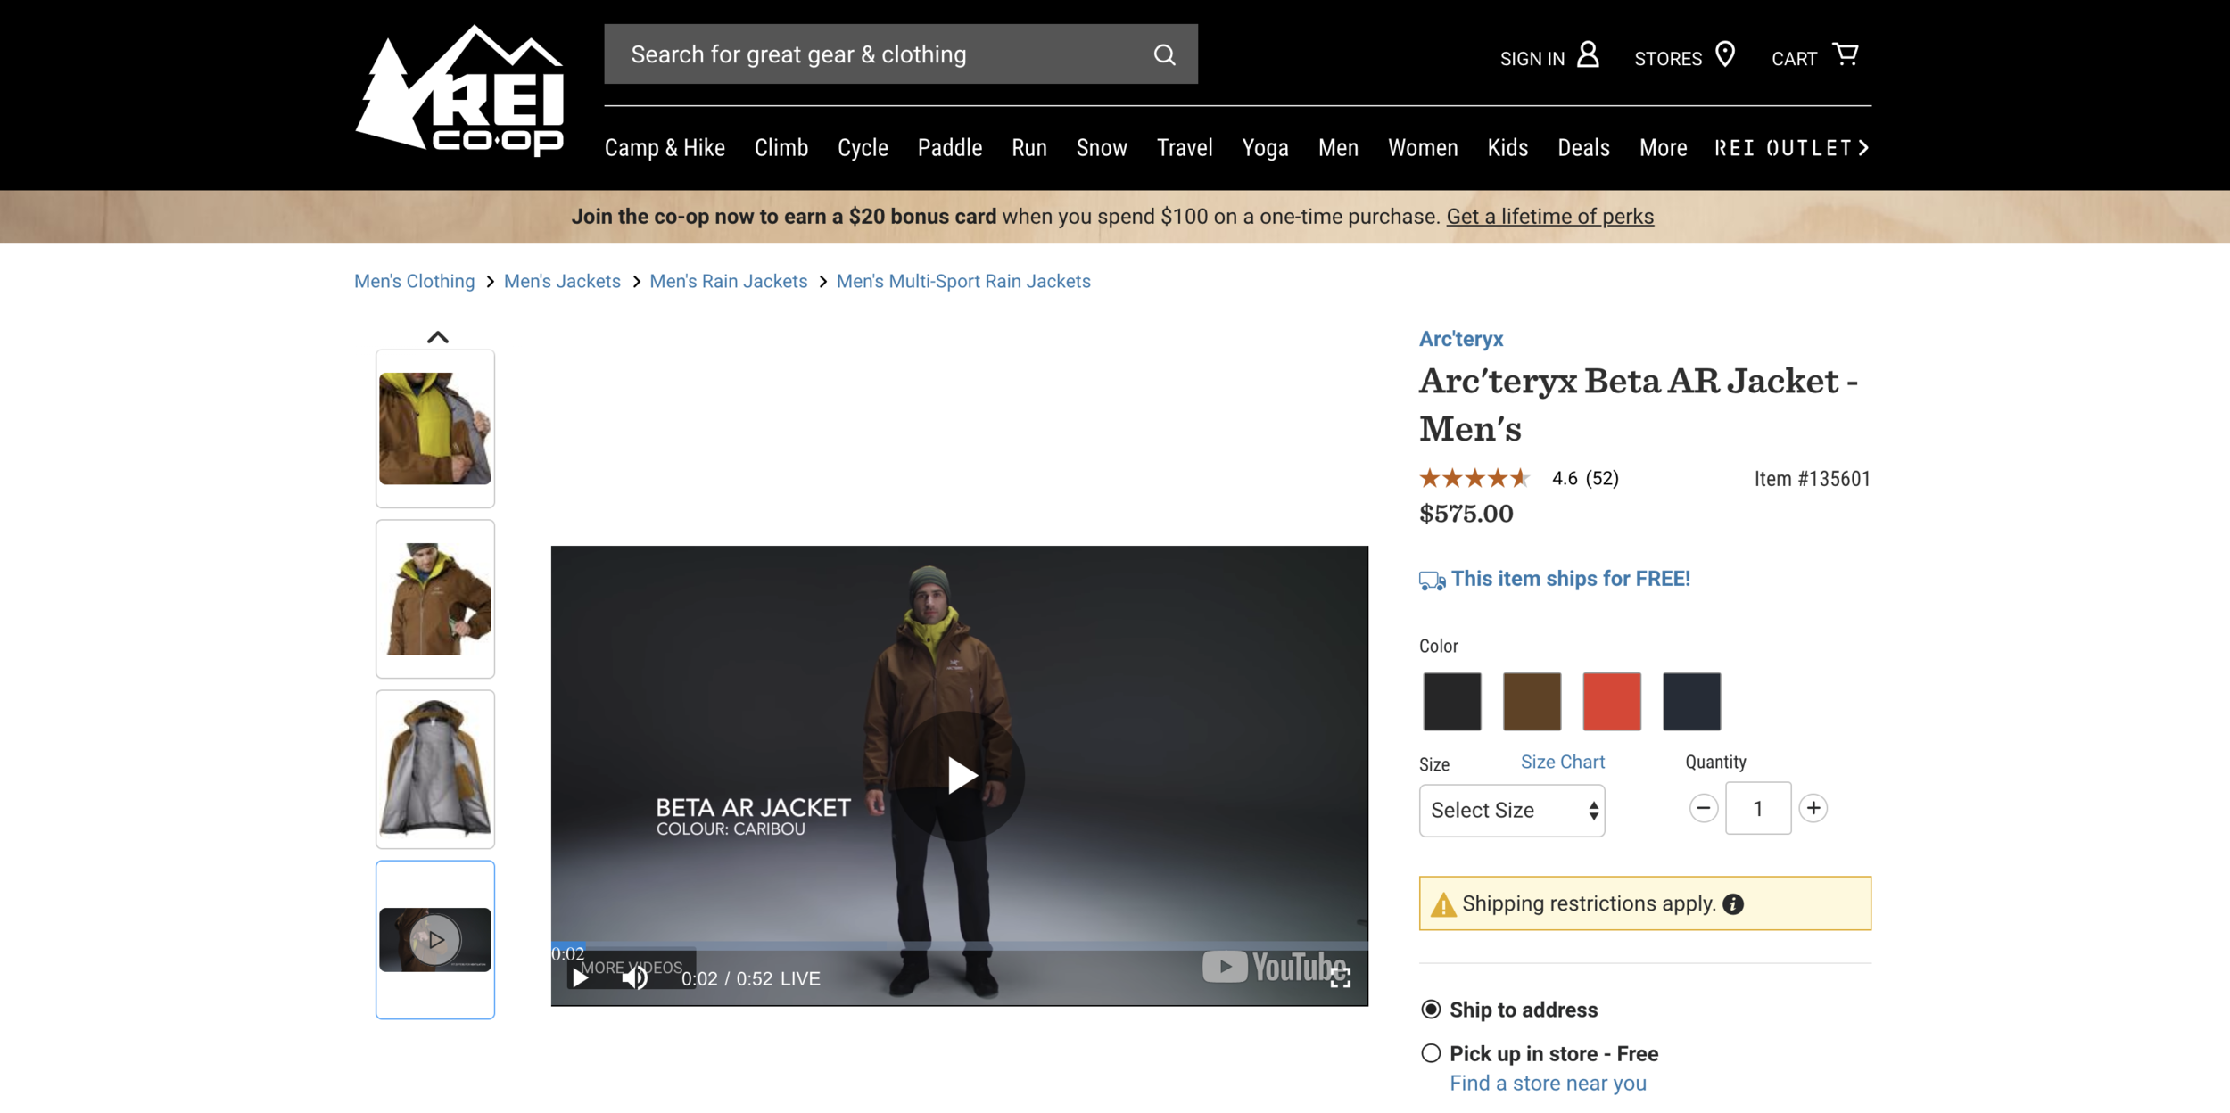Image resolution: width=2230 pixels, height=1113 pixels.
Task: Decrease quantity with minus button
Action: (x=1703, y=808)
